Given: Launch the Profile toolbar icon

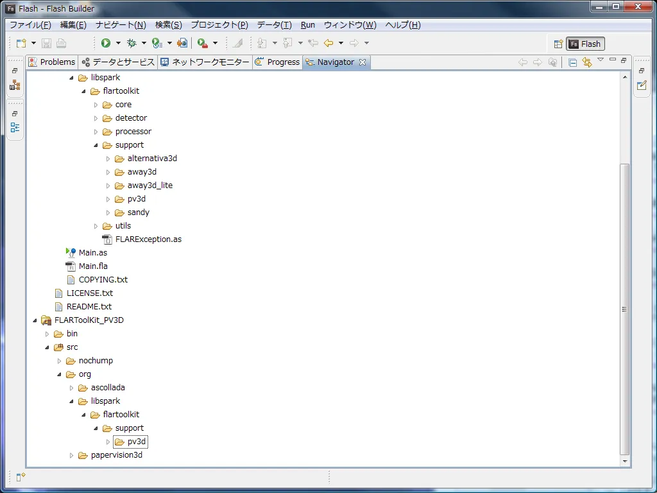Looking at the screenshot, I should pos(157,43).
